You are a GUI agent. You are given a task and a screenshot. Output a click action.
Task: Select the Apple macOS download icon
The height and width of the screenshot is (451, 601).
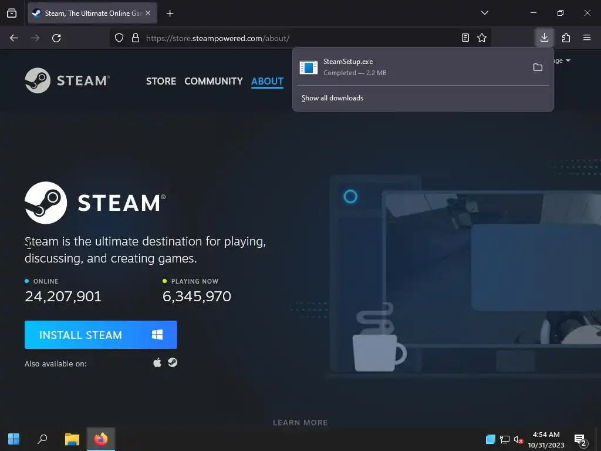[x=157, y=362]
